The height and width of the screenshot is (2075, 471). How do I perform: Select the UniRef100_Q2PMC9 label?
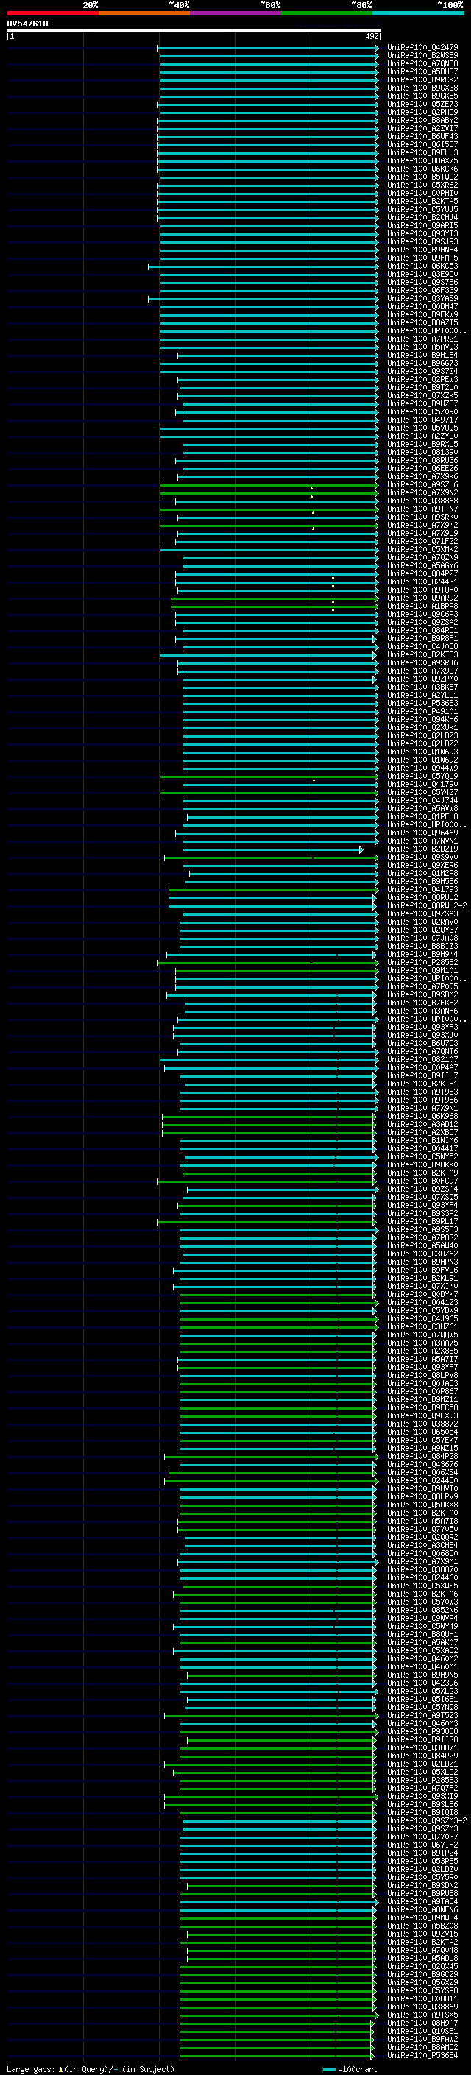(422, 112)
